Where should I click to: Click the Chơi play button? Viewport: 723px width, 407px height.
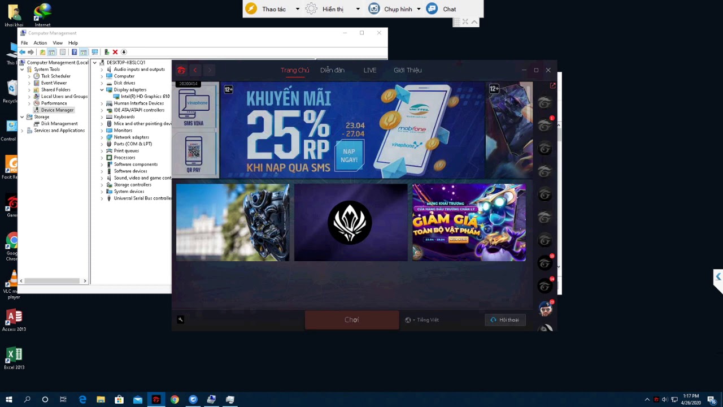[352, 320]
